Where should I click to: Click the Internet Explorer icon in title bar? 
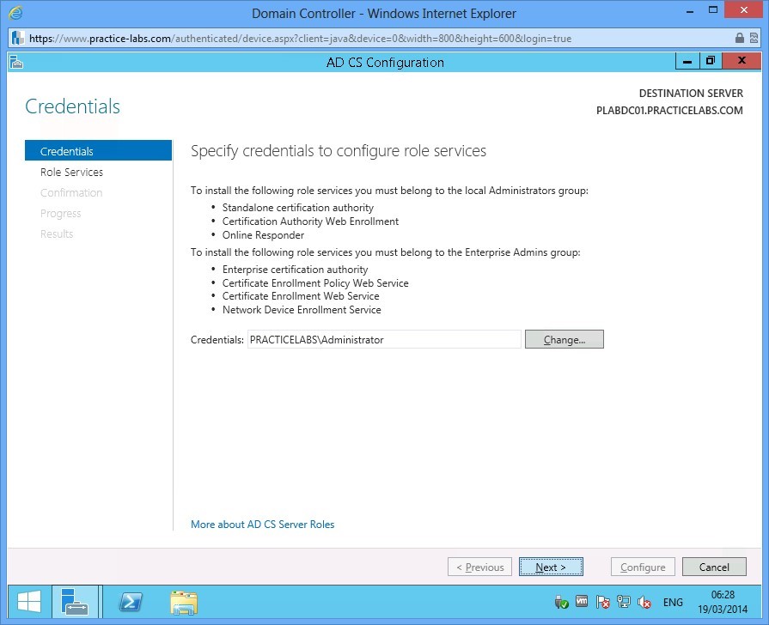[14, 13]
